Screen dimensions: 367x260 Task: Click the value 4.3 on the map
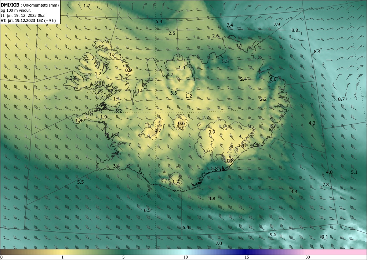312,123
